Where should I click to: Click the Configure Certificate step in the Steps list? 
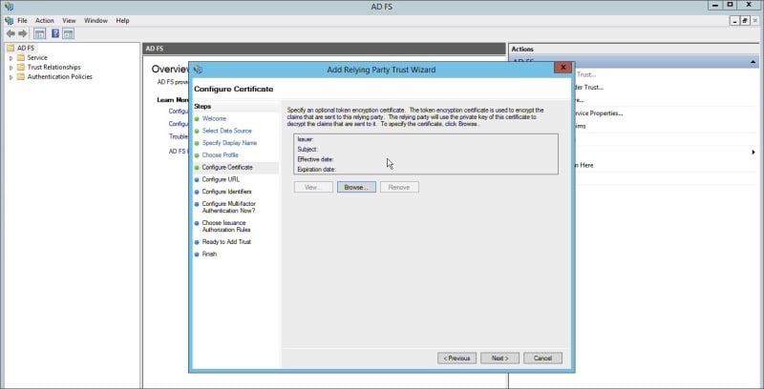pos(227,167)
